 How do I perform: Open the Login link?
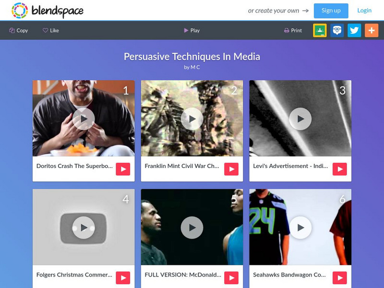pos(364,11)
